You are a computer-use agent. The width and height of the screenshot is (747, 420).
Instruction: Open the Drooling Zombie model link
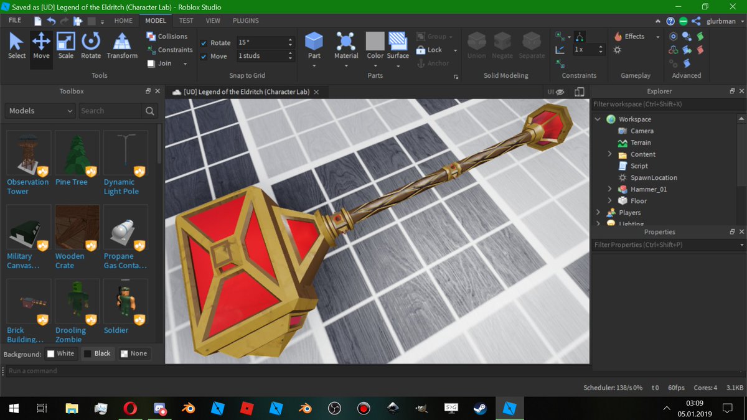[70, 335]
